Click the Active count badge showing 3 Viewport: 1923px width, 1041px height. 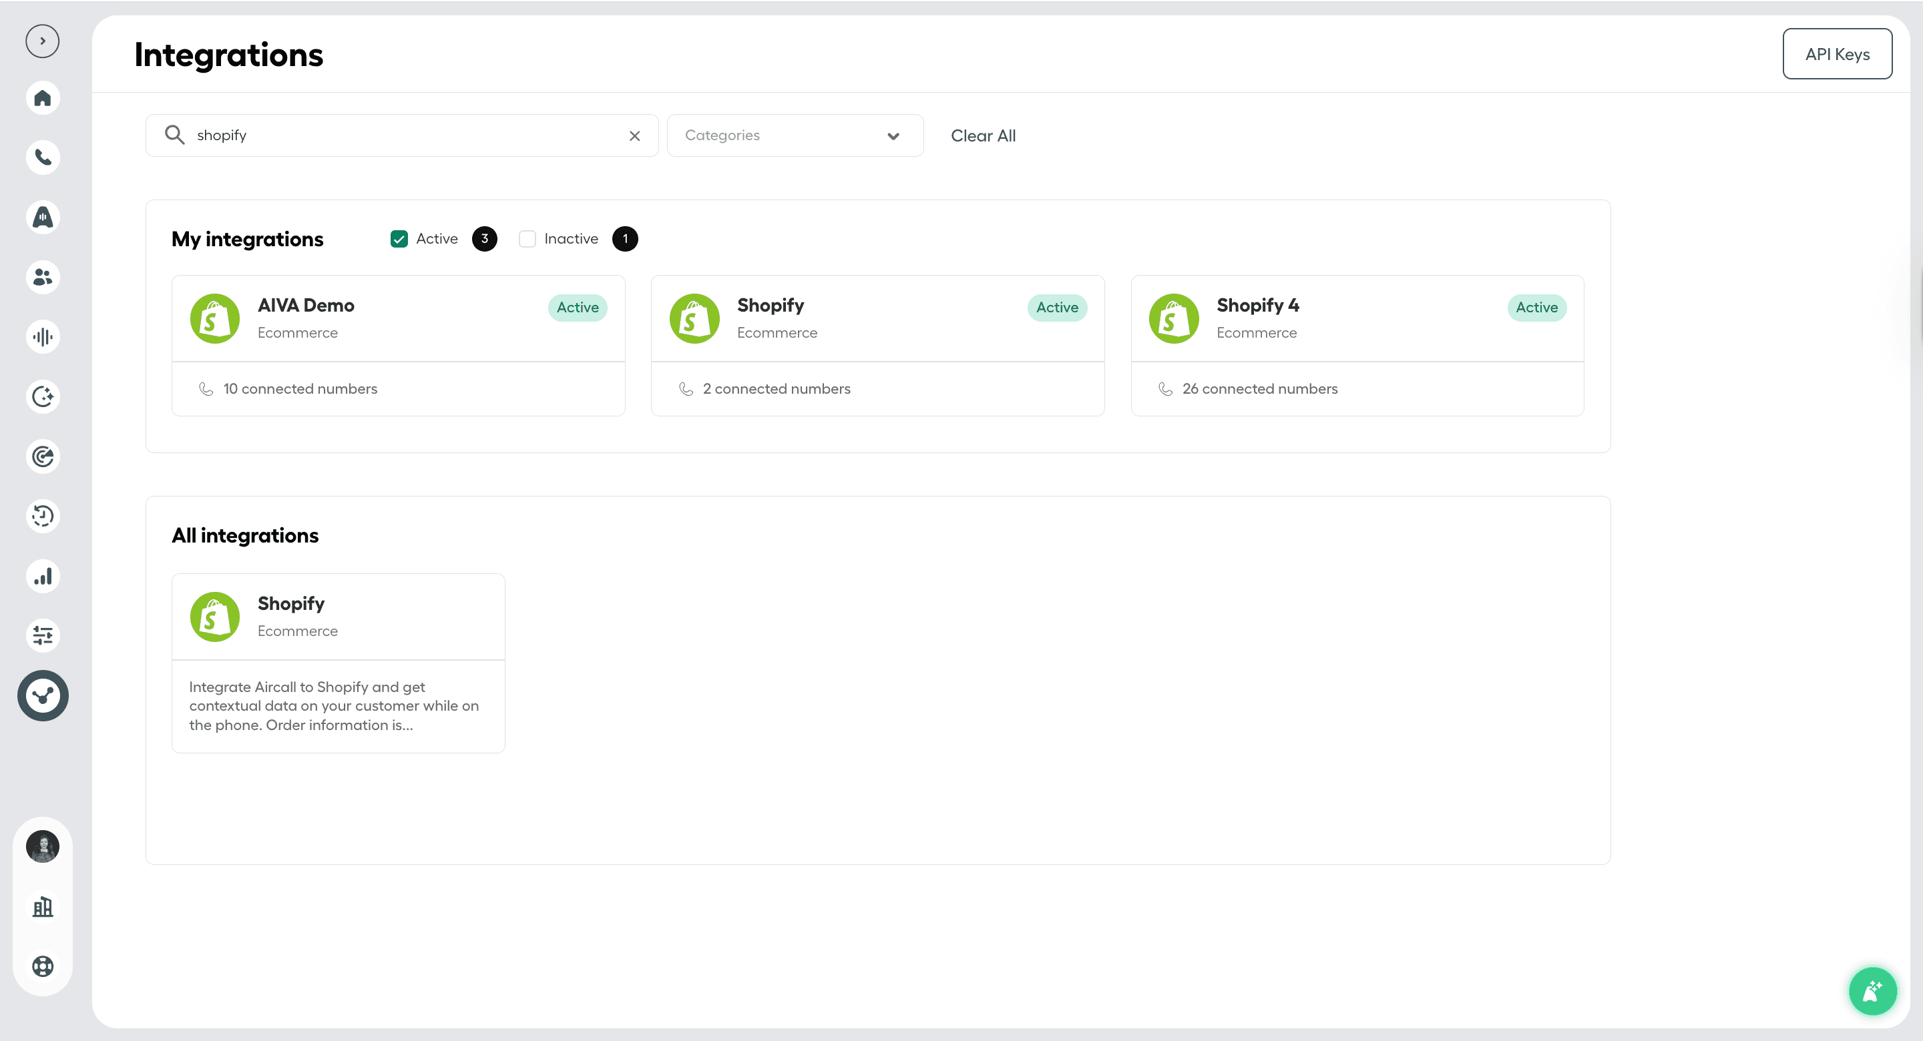[x=485, y=239]
